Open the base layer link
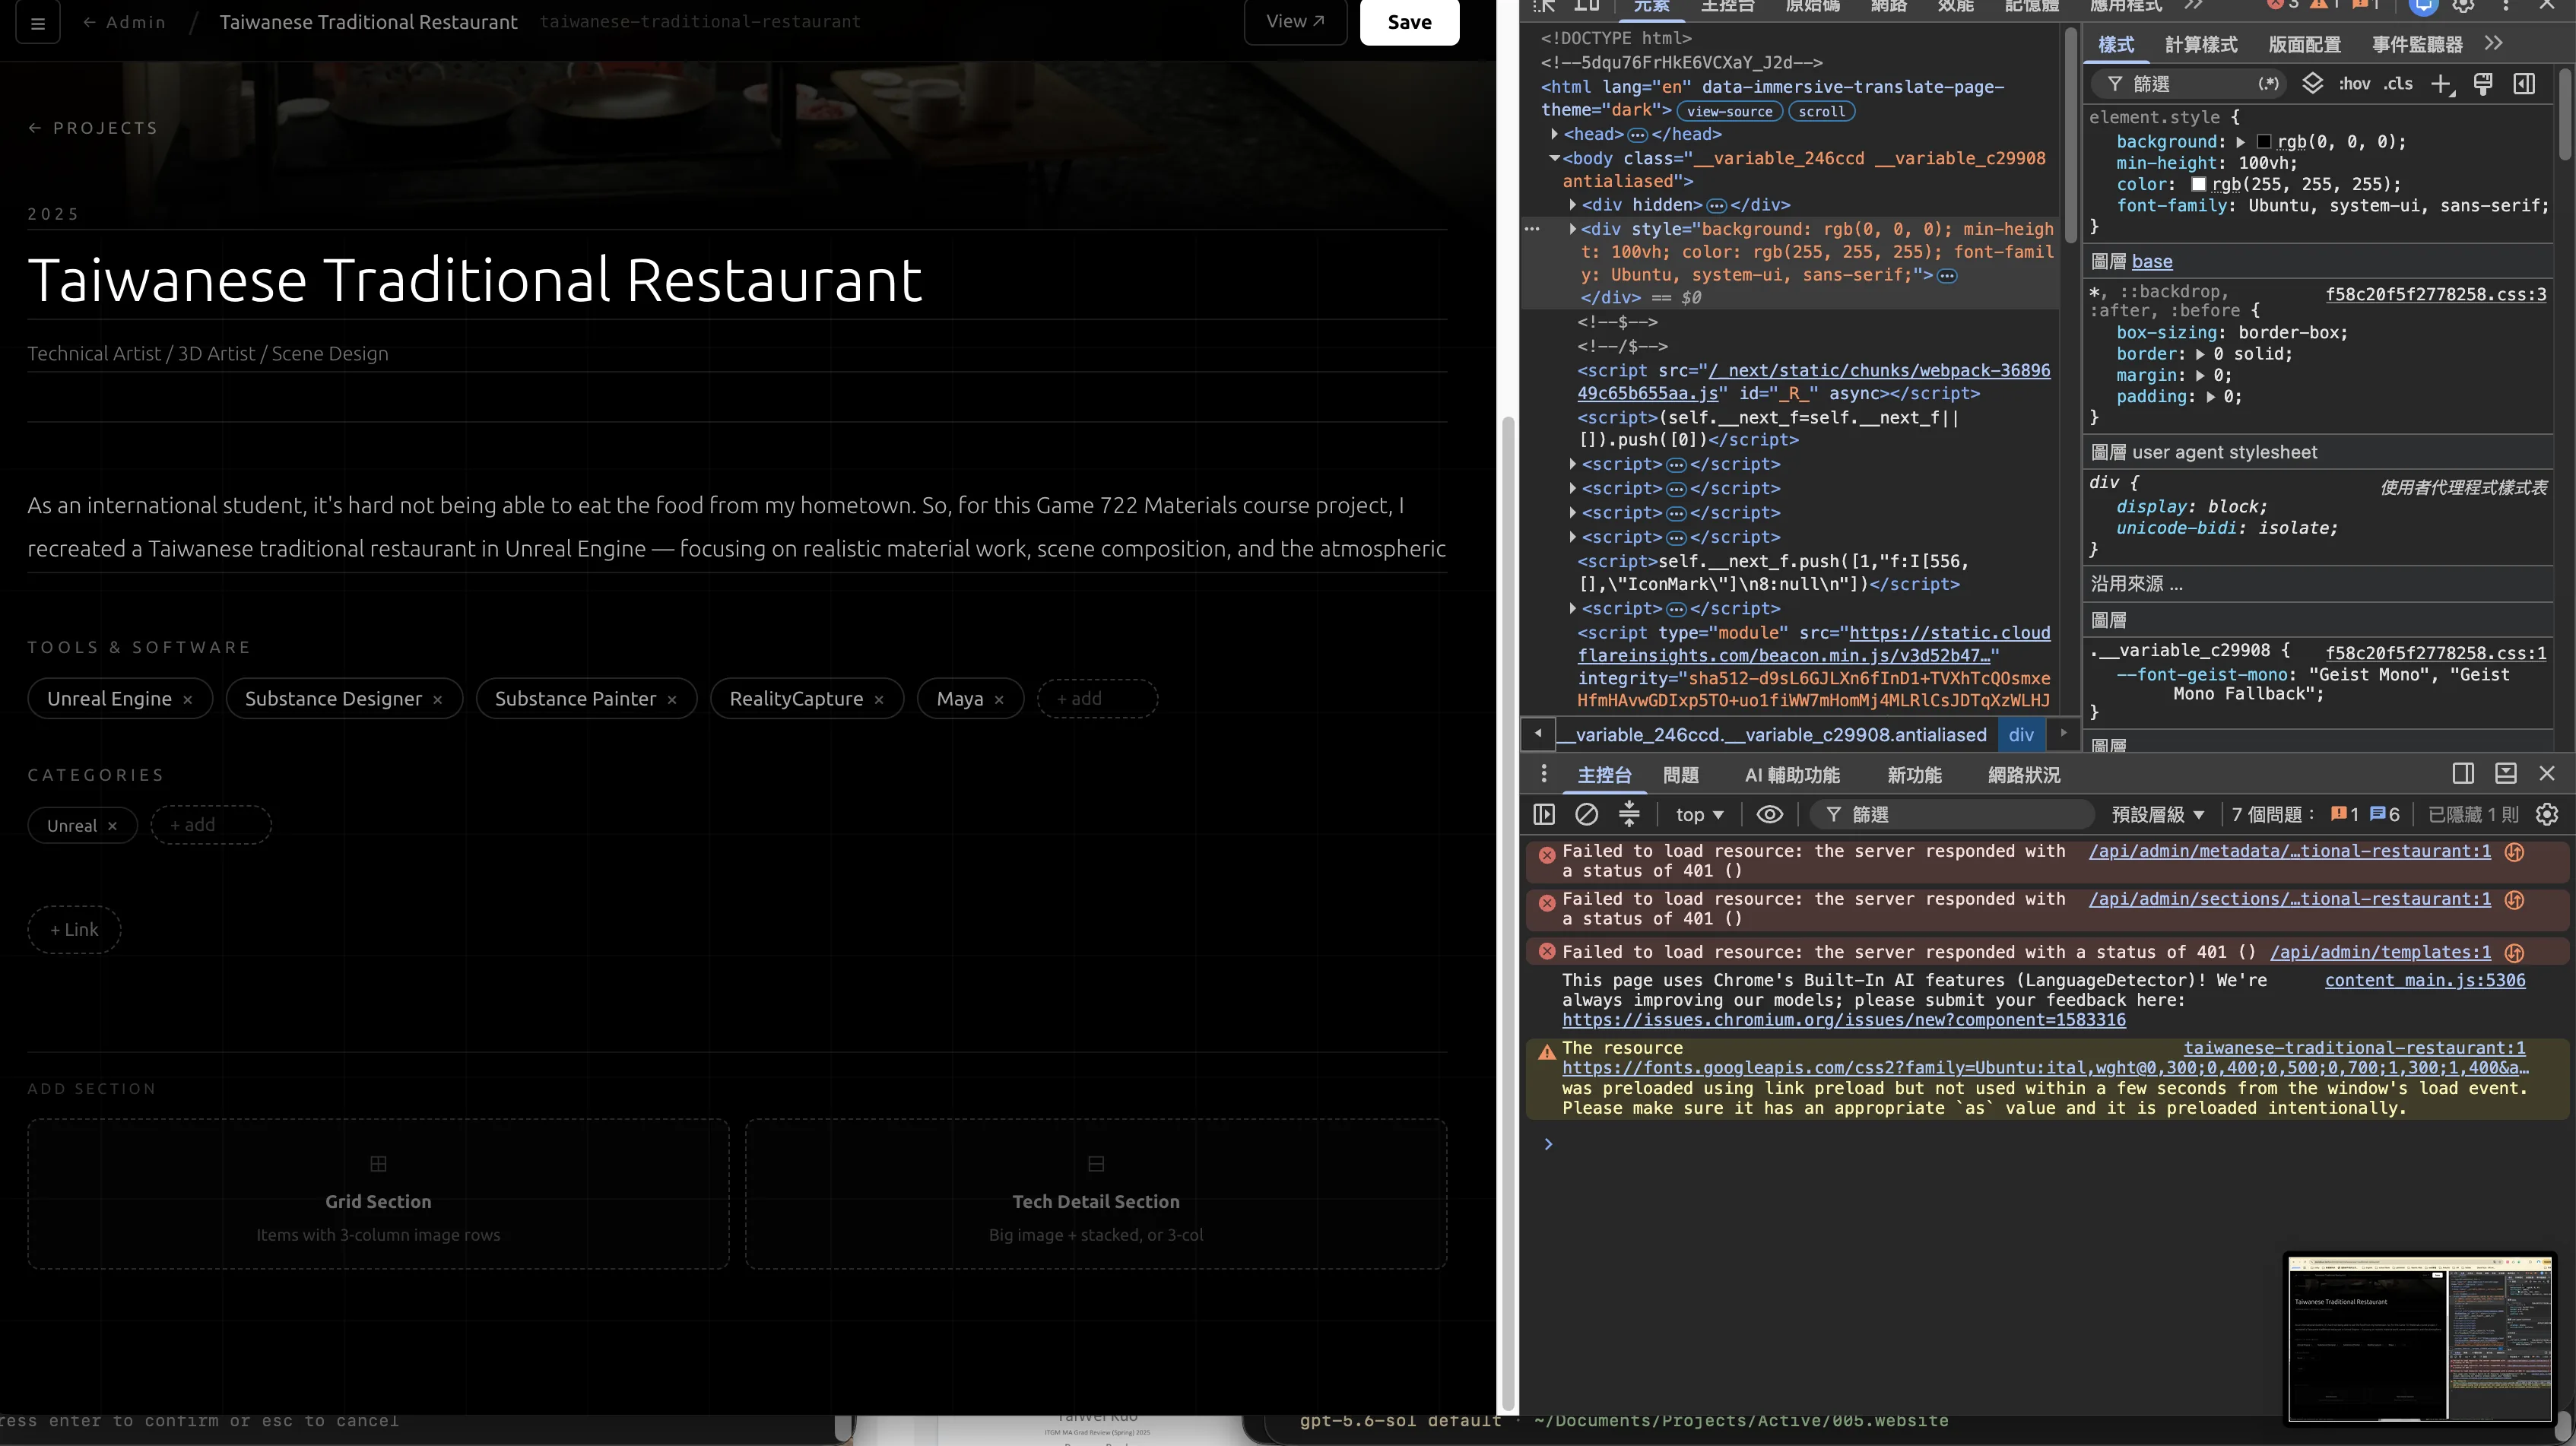Image resolution: width=2576 pixels, height=1446 pixels. 2152,262
